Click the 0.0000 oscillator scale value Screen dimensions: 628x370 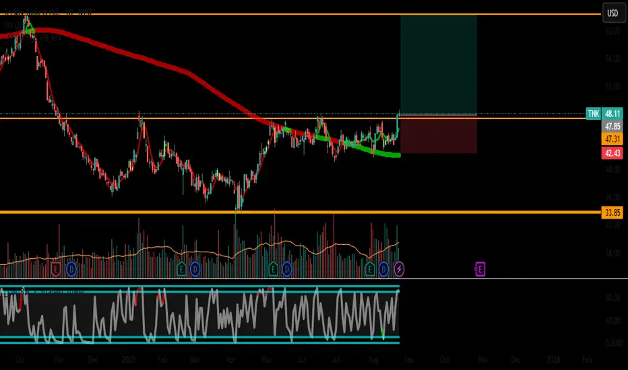614,343
